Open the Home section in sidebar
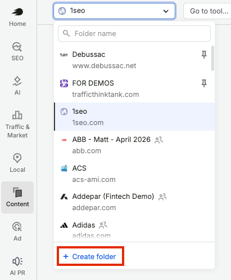 click(x=17, y=17)
